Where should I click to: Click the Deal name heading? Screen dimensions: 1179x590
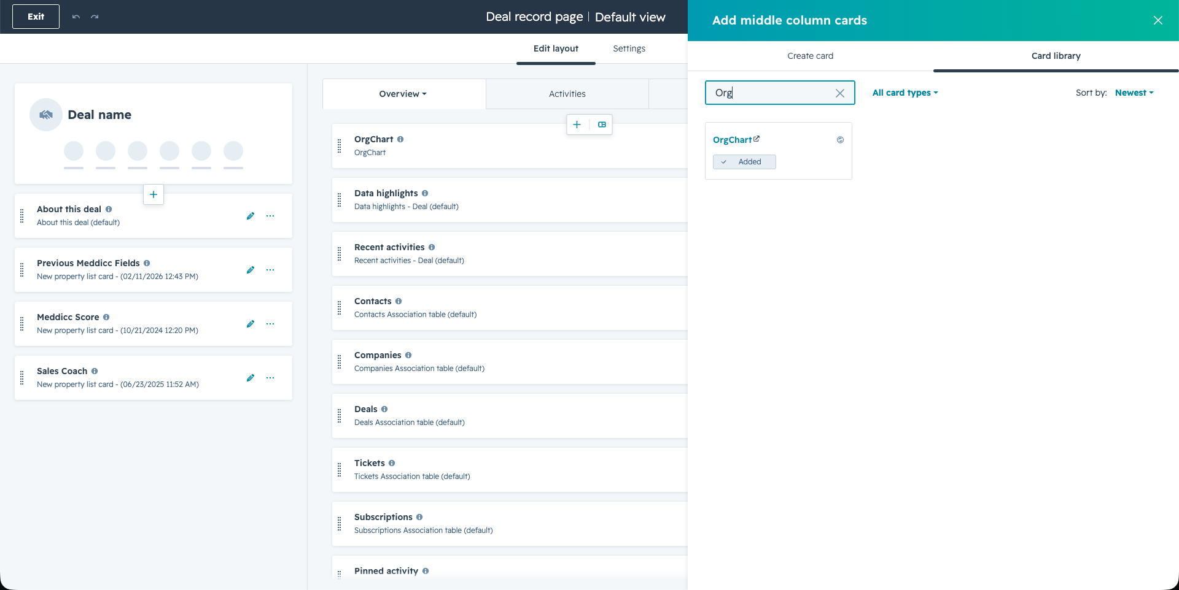click(99, 115)
